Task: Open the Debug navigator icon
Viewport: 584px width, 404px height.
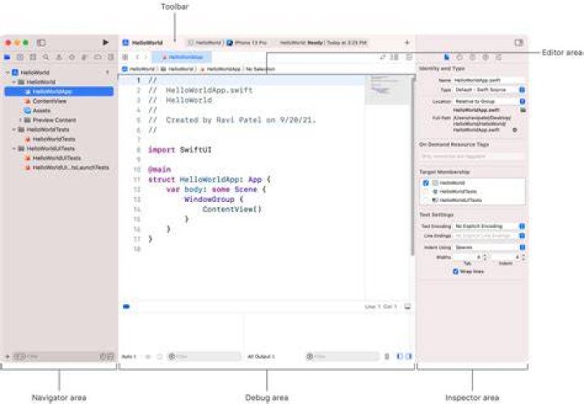Action: click(84, 57)
